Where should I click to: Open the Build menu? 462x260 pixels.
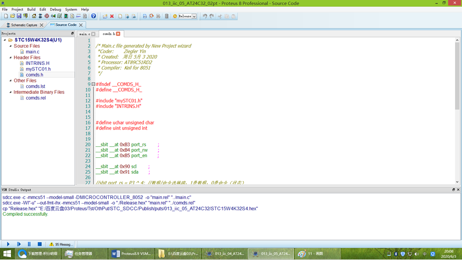pyautogui.click(x=31, y=9)
